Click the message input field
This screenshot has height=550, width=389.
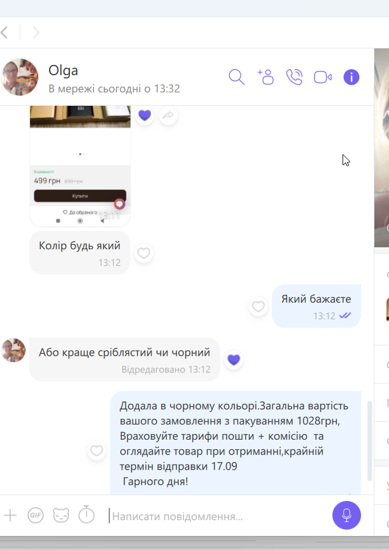coord(217,516)
